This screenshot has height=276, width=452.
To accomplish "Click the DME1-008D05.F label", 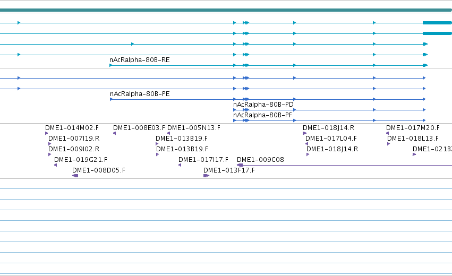I will click(99, 170).
